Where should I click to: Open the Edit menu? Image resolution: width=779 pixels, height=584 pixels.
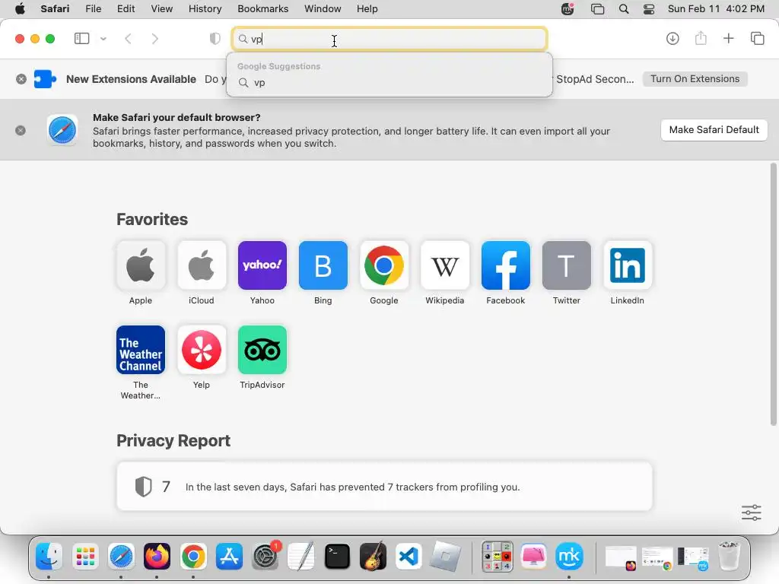coord(126,9)
